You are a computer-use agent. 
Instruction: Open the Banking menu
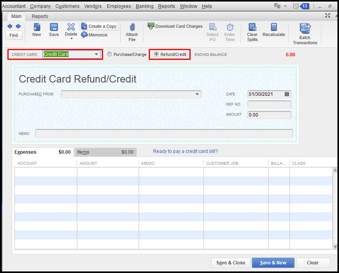145,6
